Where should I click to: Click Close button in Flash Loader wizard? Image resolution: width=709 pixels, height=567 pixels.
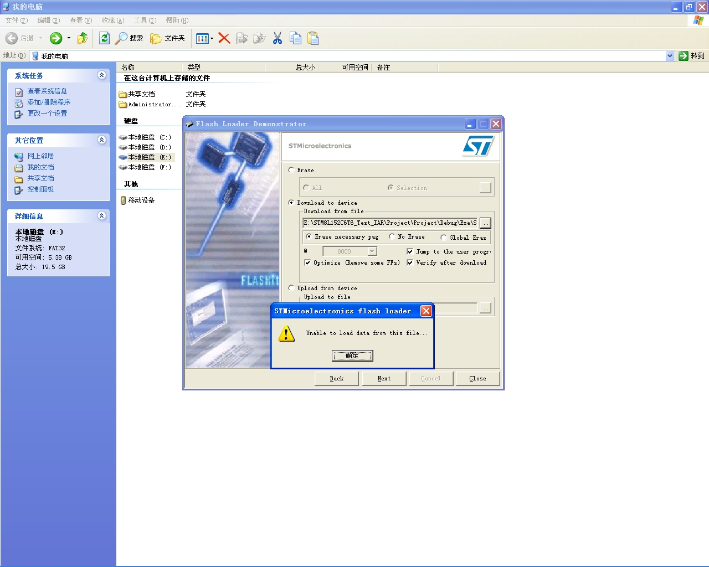point(477,378)
